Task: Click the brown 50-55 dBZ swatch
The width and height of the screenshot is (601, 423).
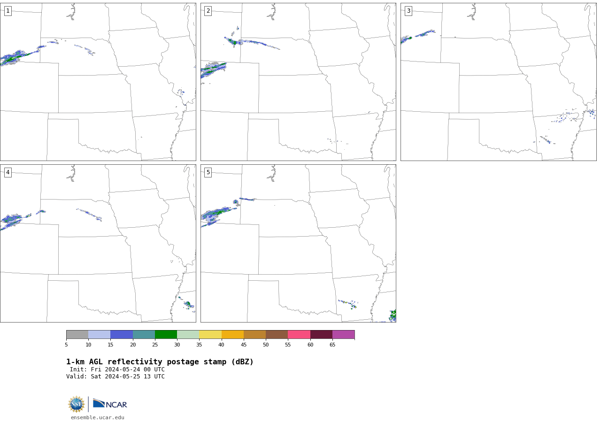Action: click(x=277, y=334)
